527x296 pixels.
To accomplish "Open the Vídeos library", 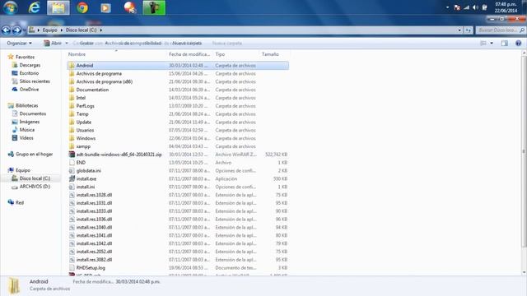I will (26, 138).
